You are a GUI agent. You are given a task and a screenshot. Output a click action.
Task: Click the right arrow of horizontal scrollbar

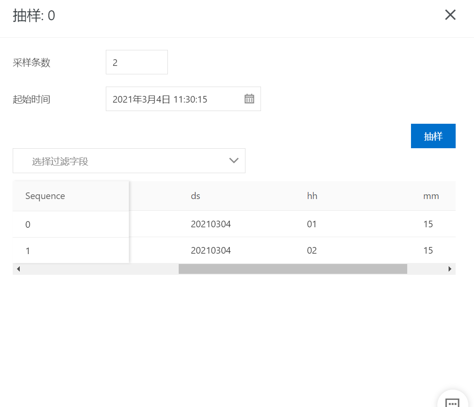[450, 269]
